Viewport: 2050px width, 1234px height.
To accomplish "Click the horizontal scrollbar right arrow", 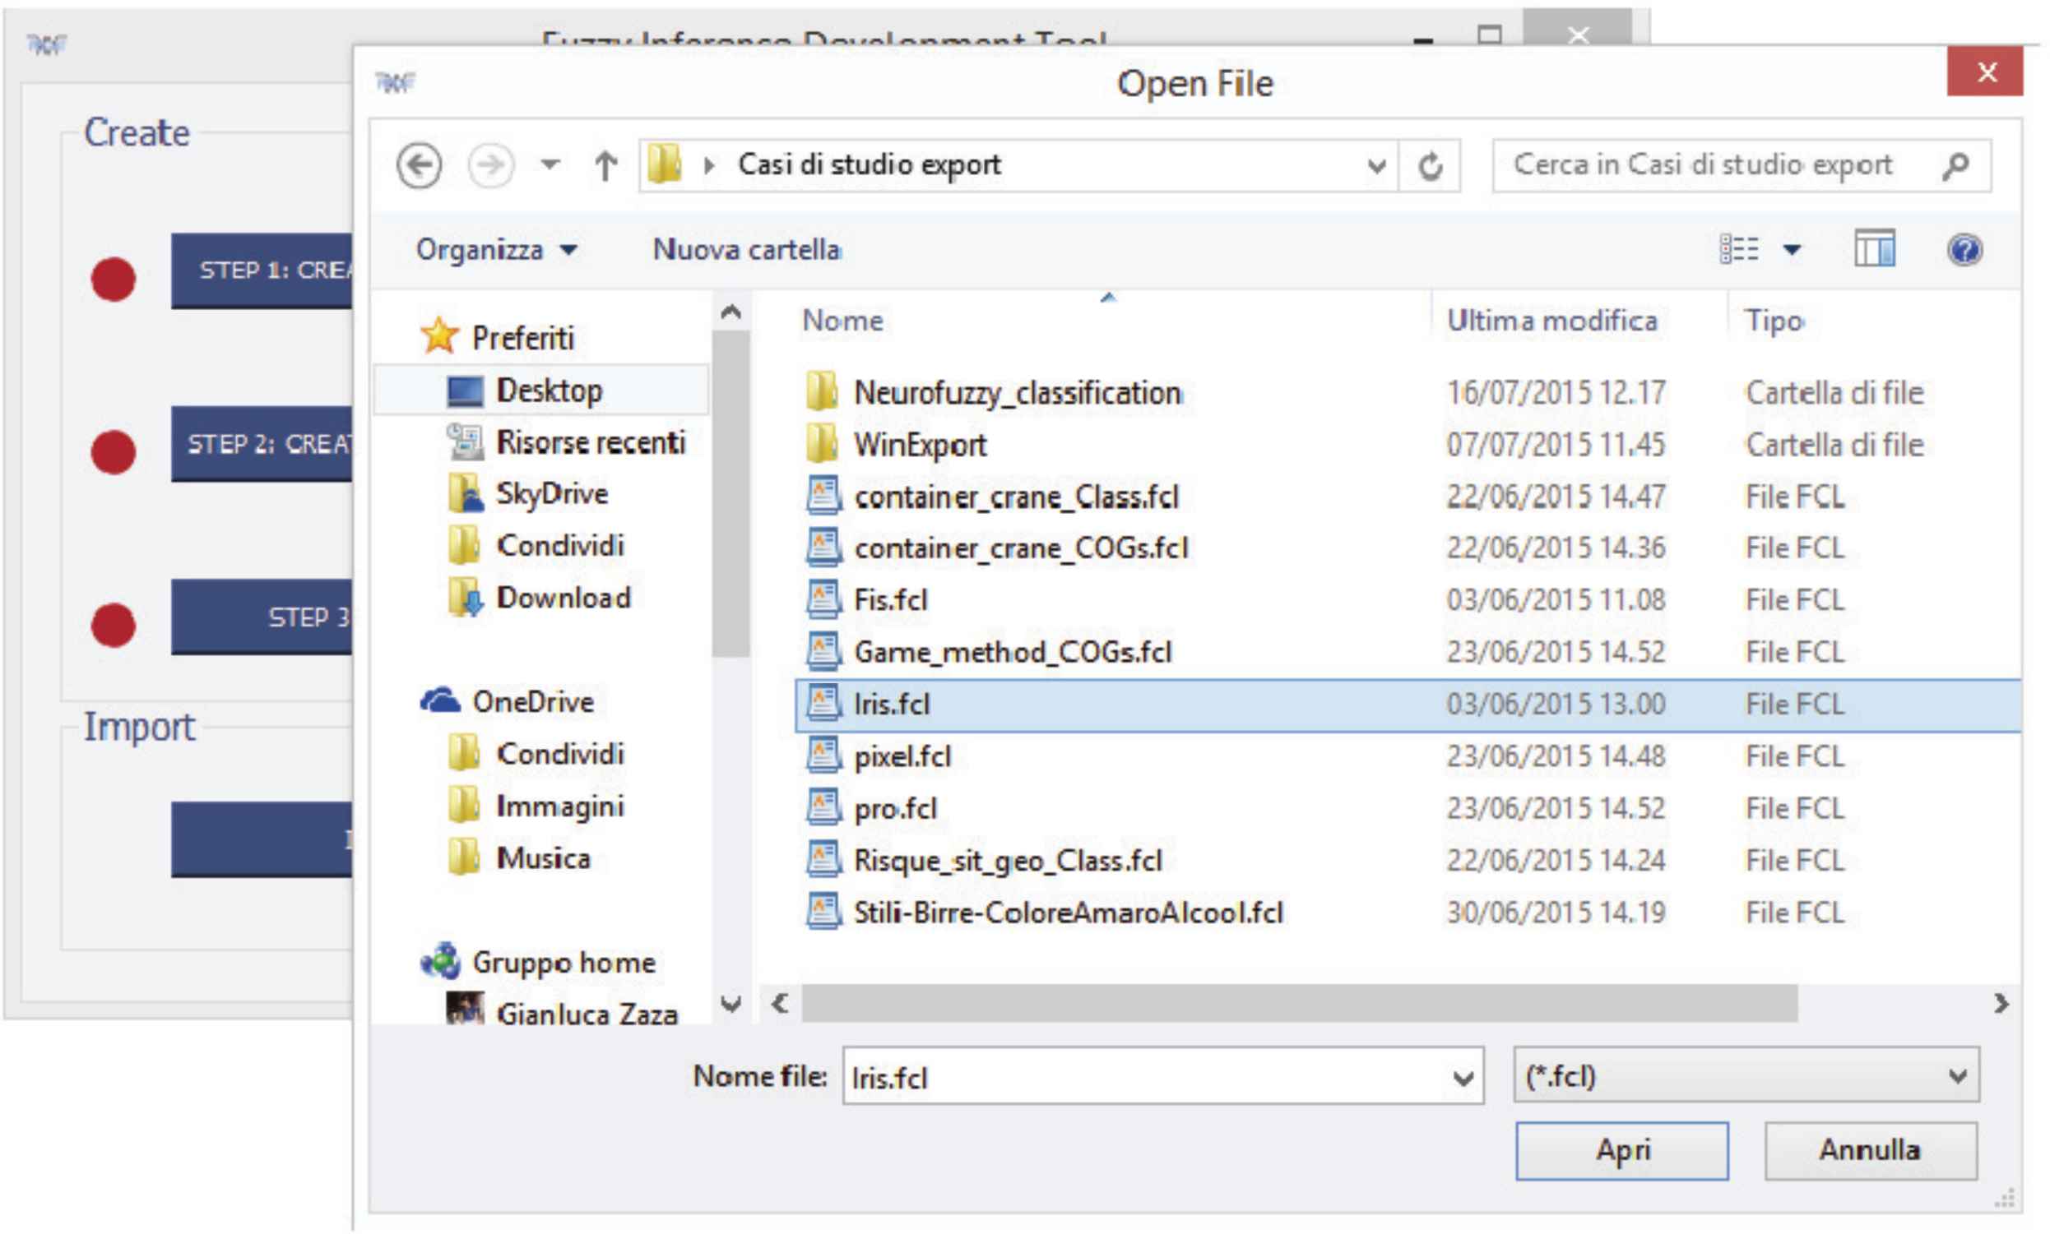I will coord(2001,1004).
